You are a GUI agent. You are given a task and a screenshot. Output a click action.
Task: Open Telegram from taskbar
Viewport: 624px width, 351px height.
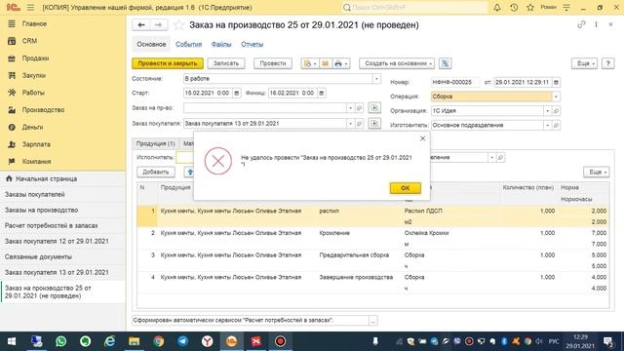point(182,341)
